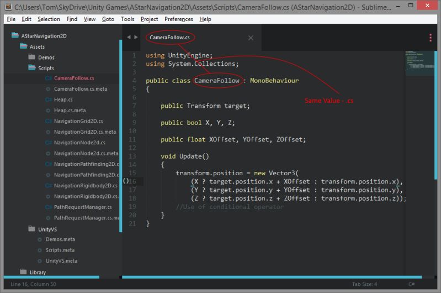The image size is (441, 293).
Task: Open NavigationGrid2D.cs file
Action: pyautogui.click(x=78, y=121)
